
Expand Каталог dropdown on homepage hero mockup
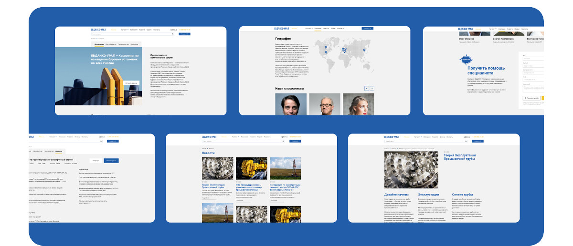click(125, 30)
